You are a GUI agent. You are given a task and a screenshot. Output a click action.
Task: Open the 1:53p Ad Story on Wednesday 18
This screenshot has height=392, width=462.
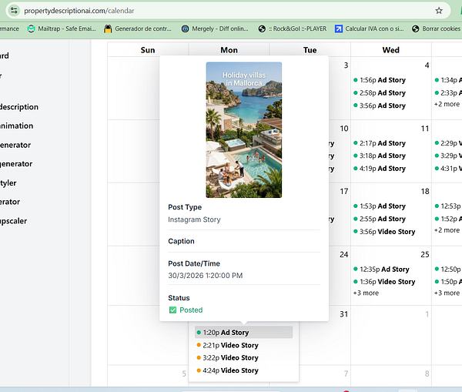[x=380, y=206]
